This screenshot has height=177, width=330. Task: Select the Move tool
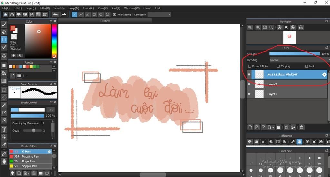click(4, 56)
